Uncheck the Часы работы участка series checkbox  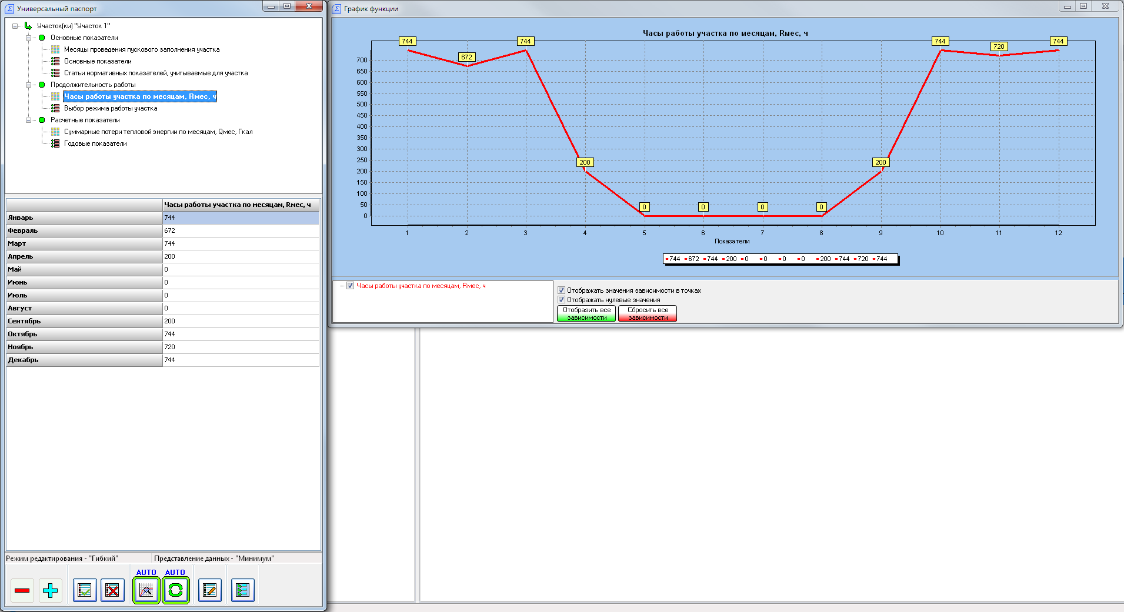tap(351, 286)
